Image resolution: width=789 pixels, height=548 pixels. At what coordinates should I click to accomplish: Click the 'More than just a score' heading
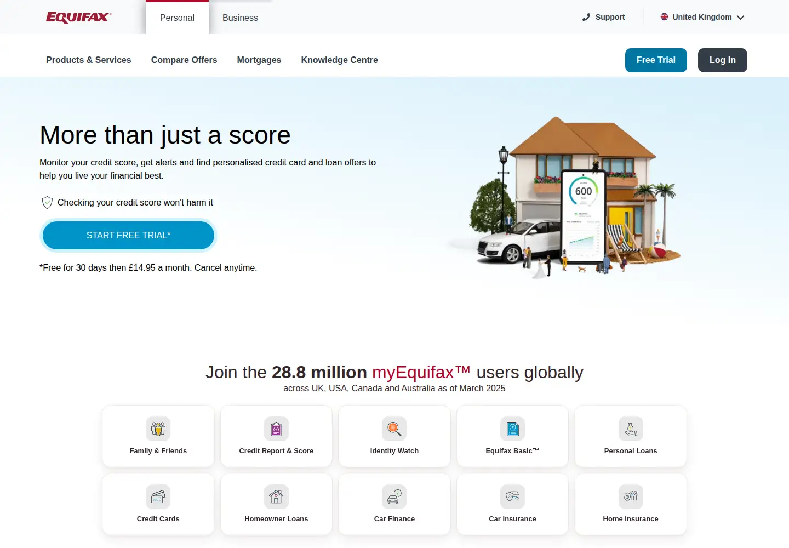coord(165,135)
